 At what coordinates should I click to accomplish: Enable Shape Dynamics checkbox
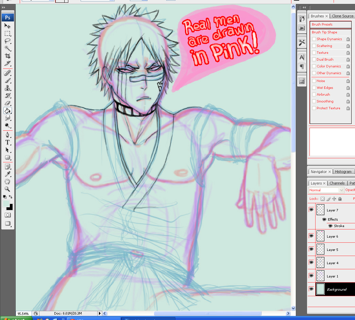coord(314,39)
